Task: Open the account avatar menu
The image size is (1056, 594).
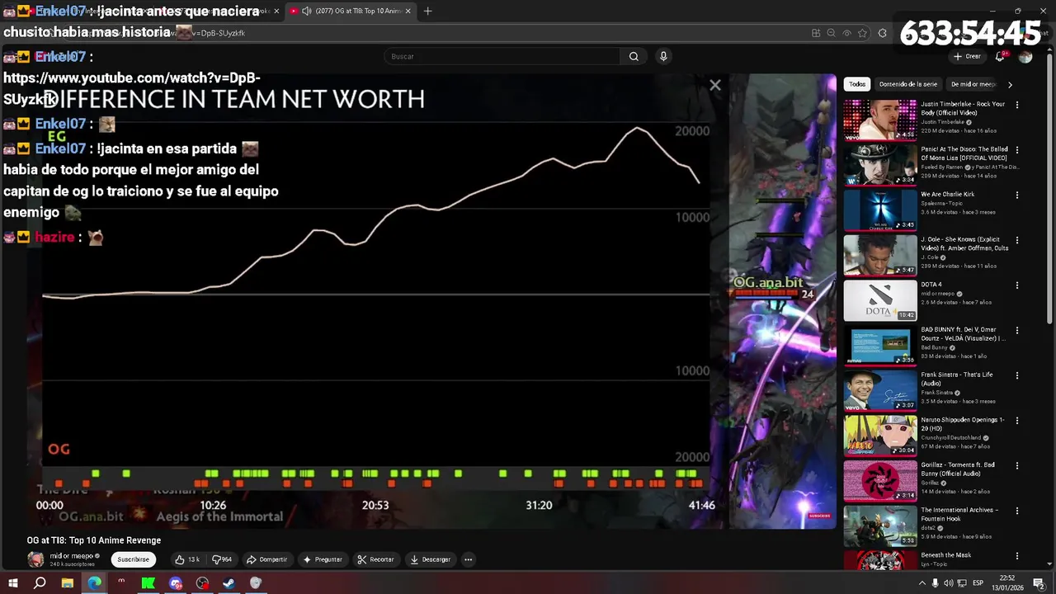Action: pos(1025,56)
